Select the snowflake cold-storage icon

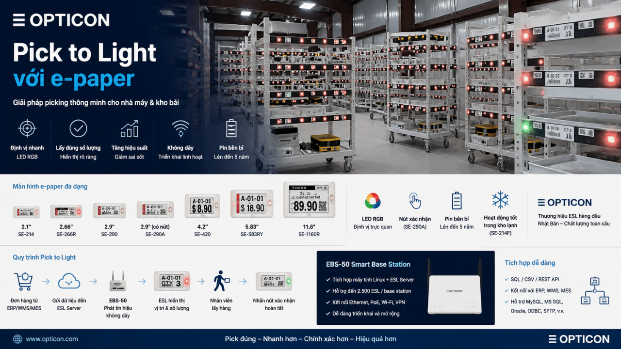(x=500, y=200)
